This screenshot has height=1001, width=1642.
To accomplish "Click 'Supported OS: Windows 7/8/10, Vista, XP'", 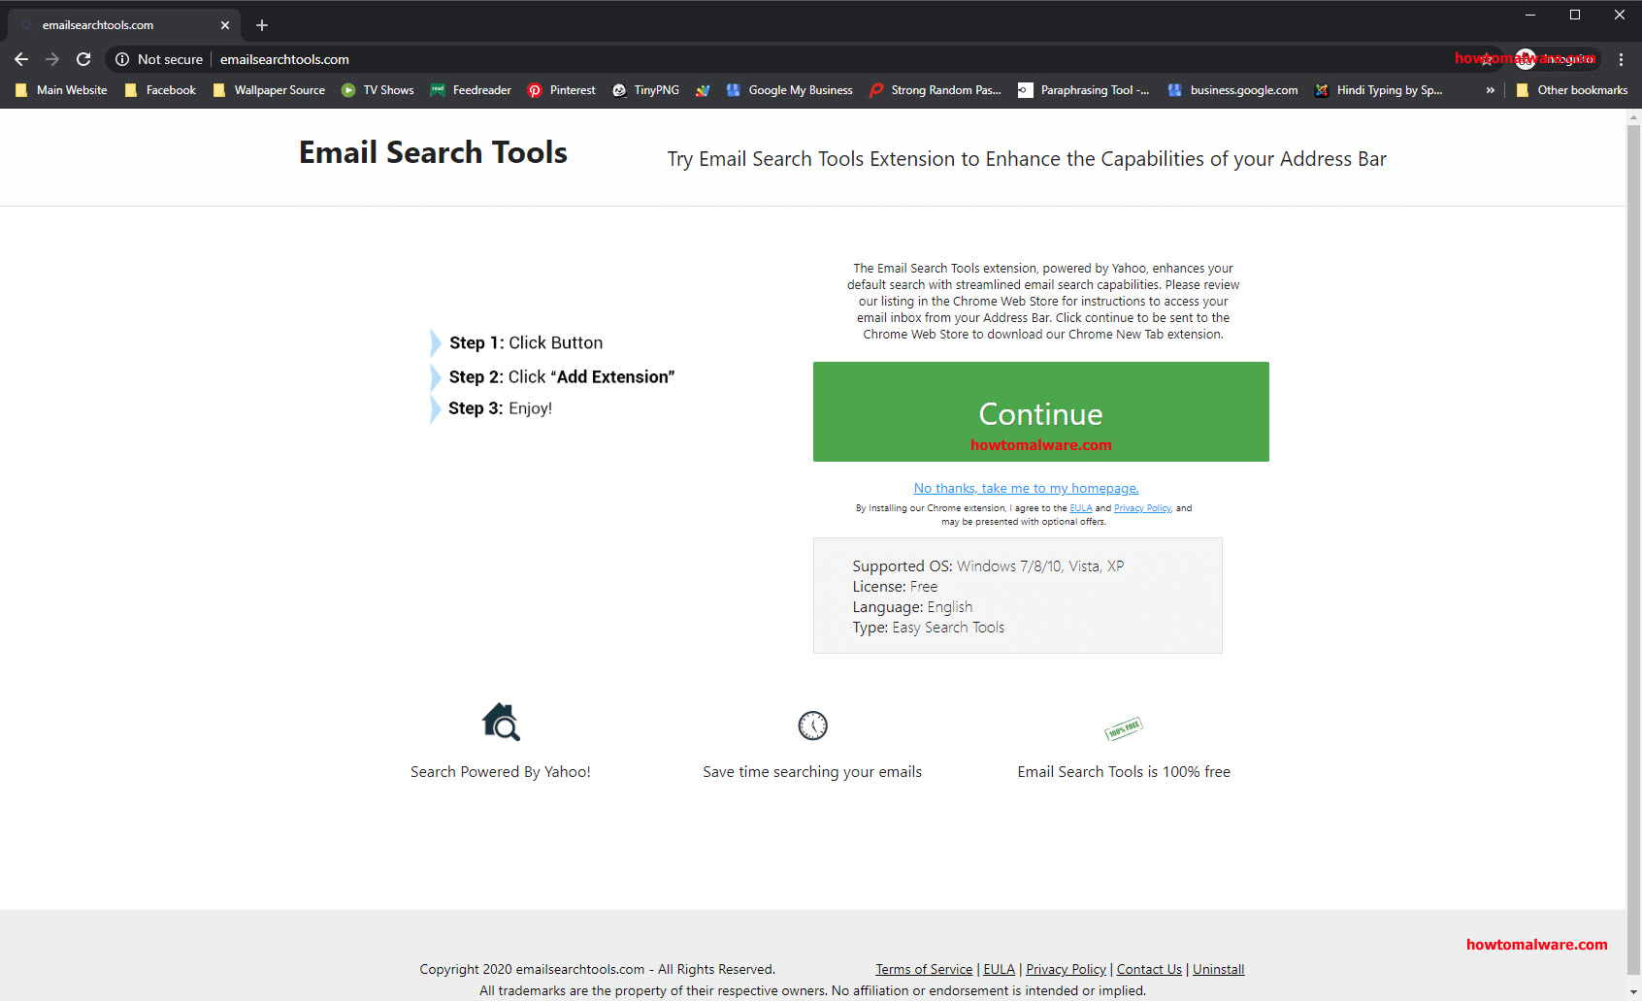I will click(x=988, y=566).
